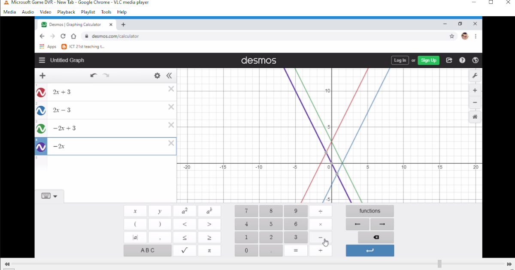Open the share graph icon
This screenshot has height=270, width=515.
pos(449,60)
